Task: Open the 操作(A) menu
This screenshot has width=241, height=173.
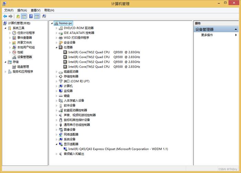Action: click(22, 10)
